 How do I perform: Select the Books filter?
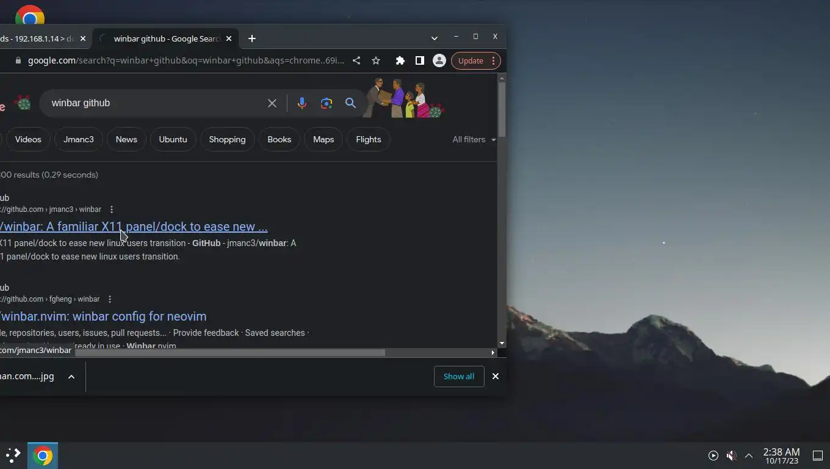point(279,139)
